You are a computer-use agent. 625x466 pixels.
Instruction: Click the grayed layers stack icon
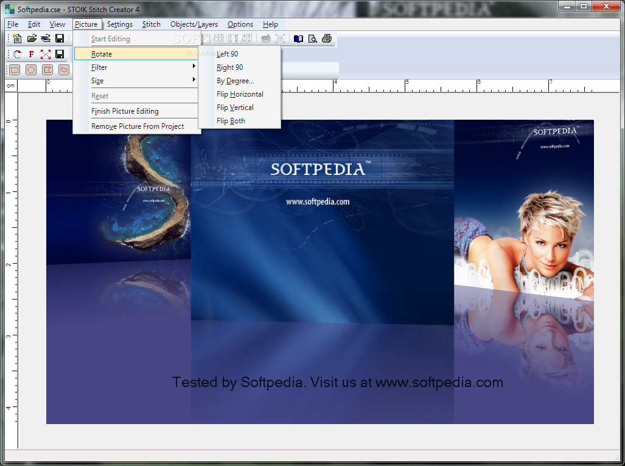(x=266, y=39)
